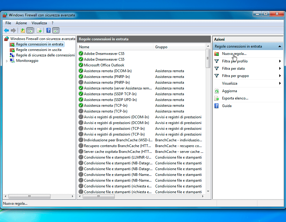Viewport: 286px width, 222px height.
Task: Click the Regole di sicurezza delle connessioni icon
Action: [x=12, y=55]
